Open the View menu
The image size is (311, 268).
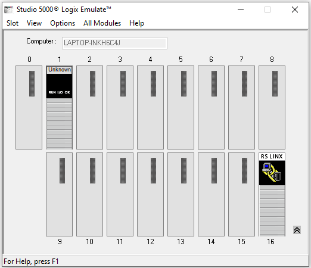34,23
